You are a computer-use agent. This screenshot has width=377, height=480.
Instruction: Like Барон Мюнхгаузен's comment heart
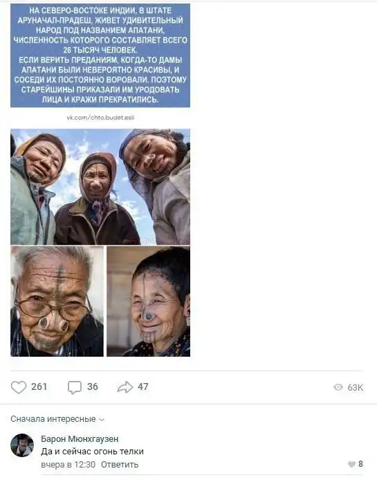(x=351, y=464)
